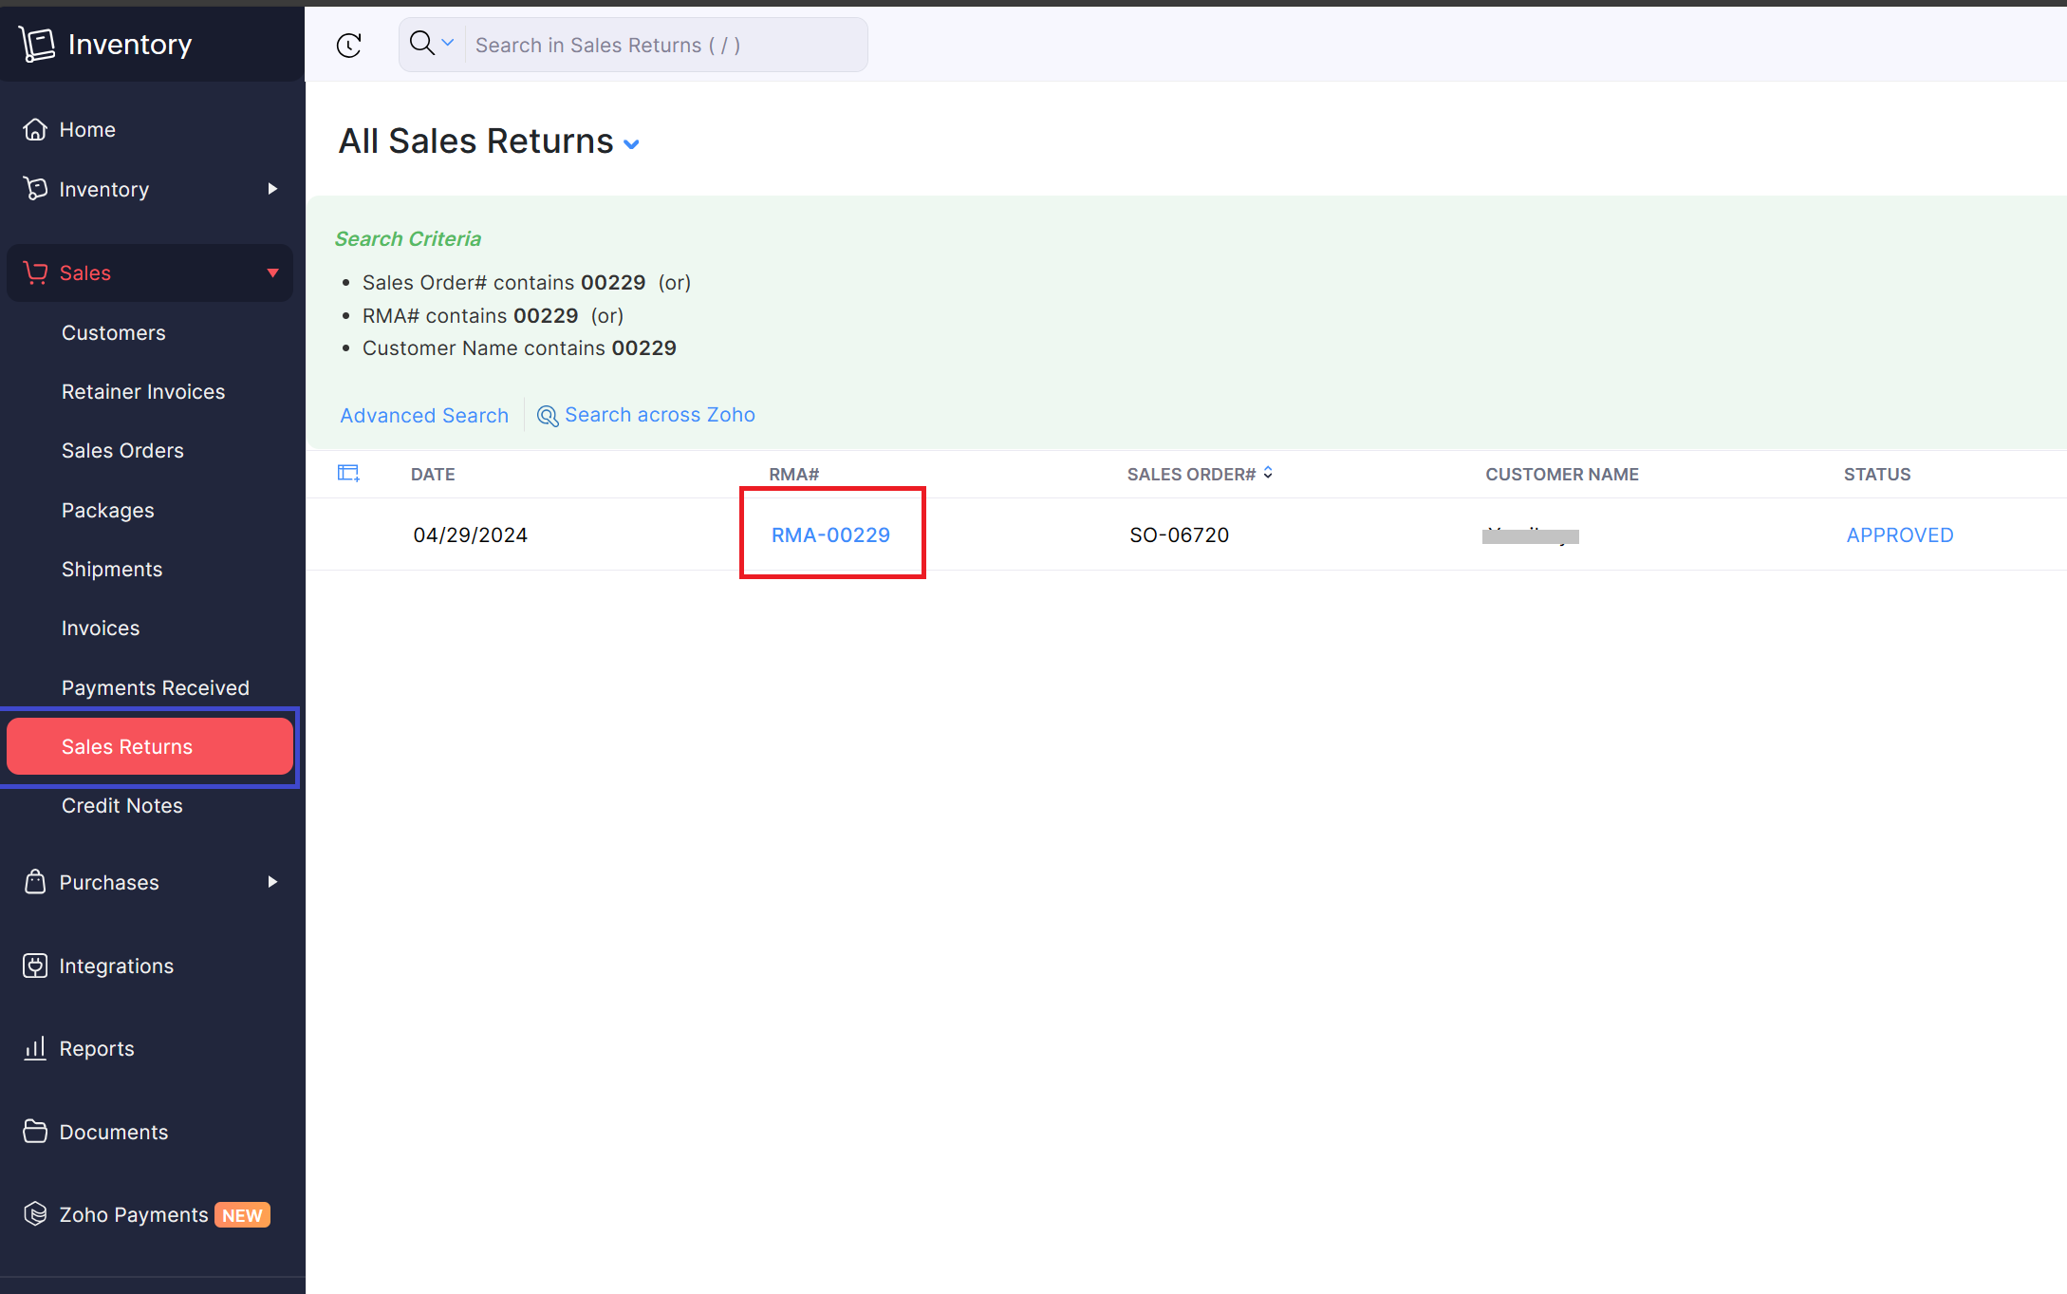The image size is (2067, 1294).
Task: Click the Sales cart icon
Action: coord(35,272)
